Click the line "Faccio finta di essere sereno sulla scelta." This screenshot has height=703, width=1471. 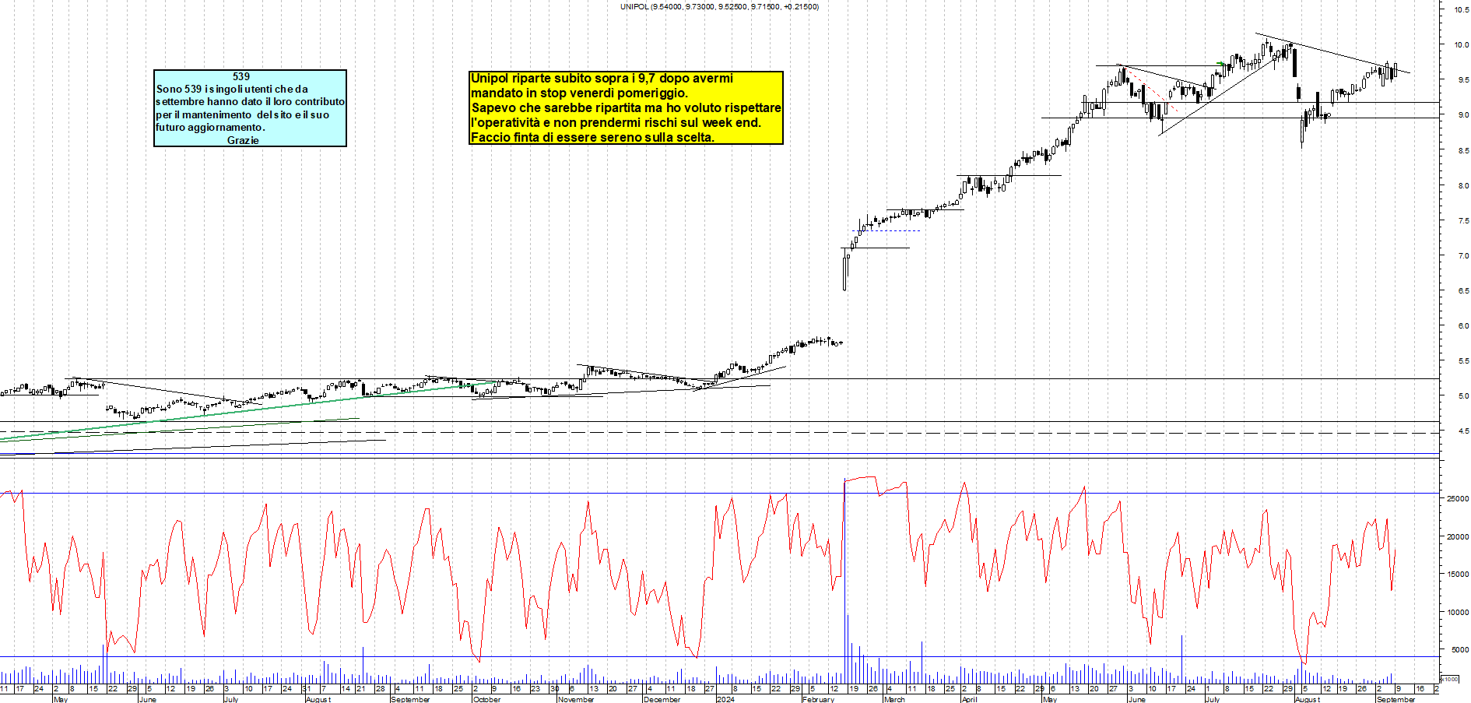(x=592, y=137)
